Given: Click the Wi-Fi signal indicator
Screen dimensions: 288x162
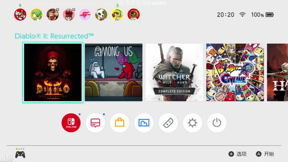Looking at the screenshot, I should [x=242, y=14].
